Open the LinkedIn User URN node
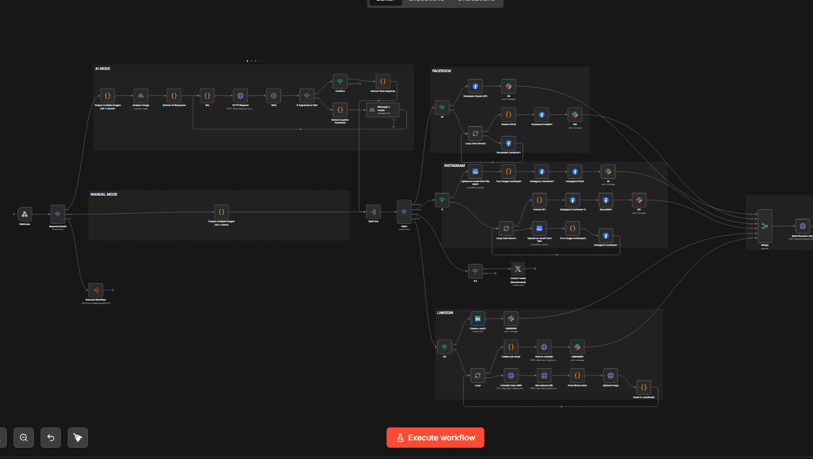The height and width of the screenshot is (459, 813). coord(511,375)
